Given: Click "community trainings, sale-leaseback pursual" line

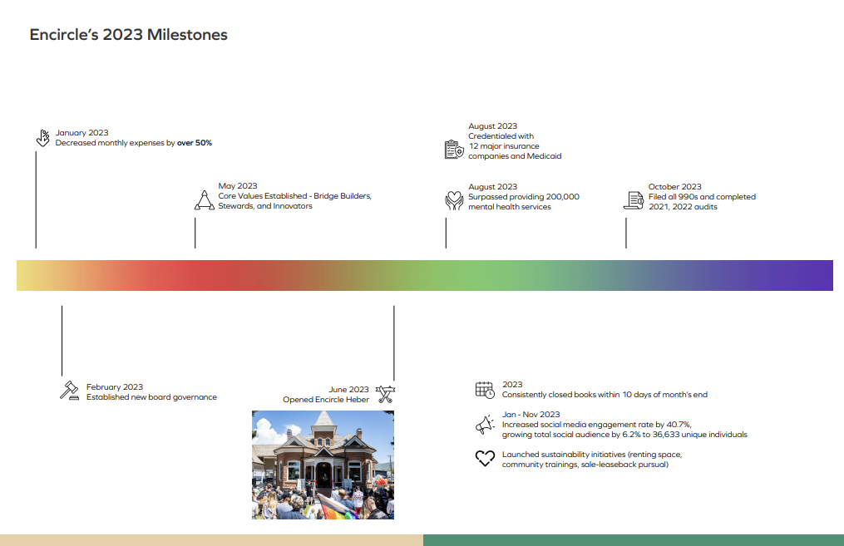Looking at the screenshot, I should [585, 465].
